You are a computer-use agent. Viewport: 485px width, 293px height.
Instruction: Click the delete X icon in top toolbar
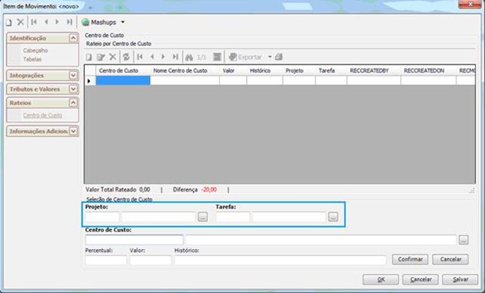pyautogui.click(x=20, y=22)
